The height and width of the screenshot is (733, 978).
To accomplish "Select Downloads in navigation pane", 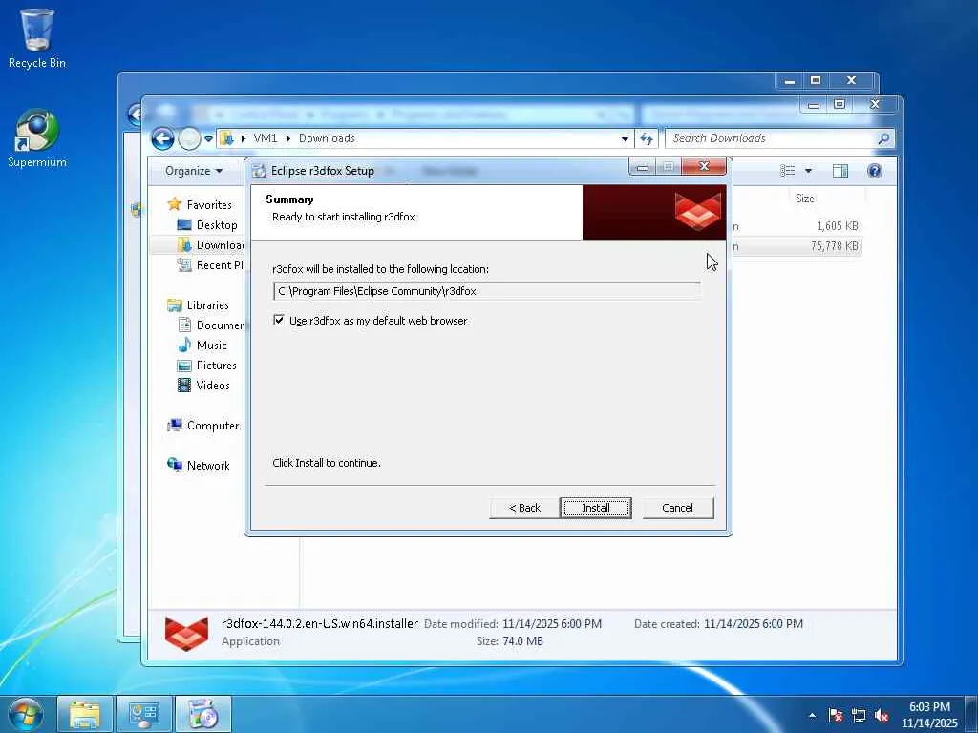I will [x=211, y=245].
